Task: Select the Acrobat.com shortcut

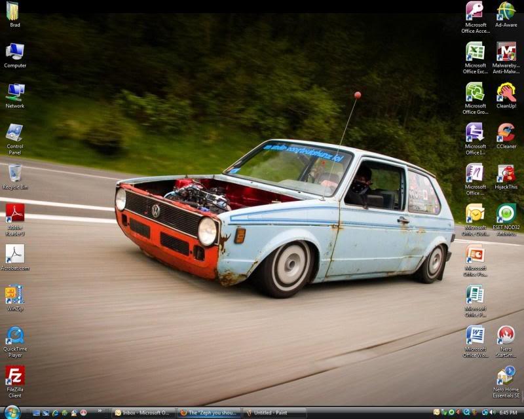Action: tap(15, 257)
